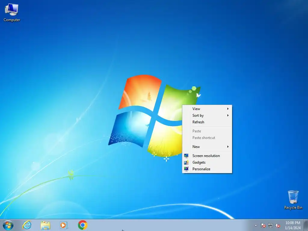Open the clock showing 10:08 PM

(293, 223)
